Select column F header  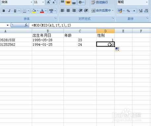tap(141, 31)
